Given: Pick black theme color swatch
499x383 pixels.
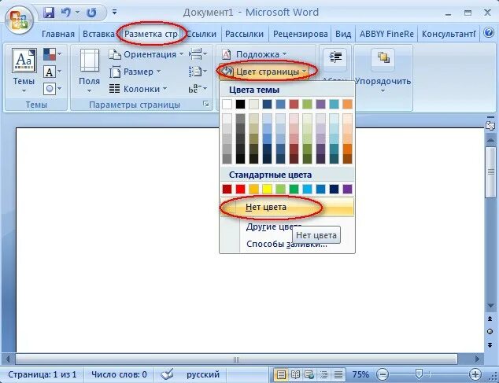Looking at the screenshot, I should click(x=240, y=104).
